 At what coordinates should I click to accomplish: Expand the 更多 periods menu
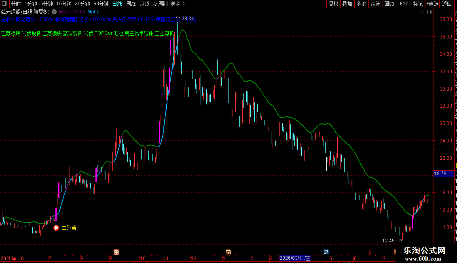178,4
